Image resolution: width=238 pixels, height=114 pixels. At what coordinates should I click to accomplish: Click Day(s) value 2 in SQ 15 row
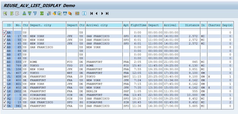(x=230, y=102)
